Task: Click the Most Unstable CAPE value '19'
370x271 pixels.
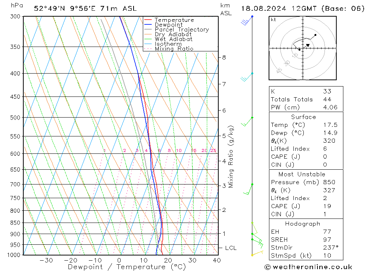Action: click(327, 206)
